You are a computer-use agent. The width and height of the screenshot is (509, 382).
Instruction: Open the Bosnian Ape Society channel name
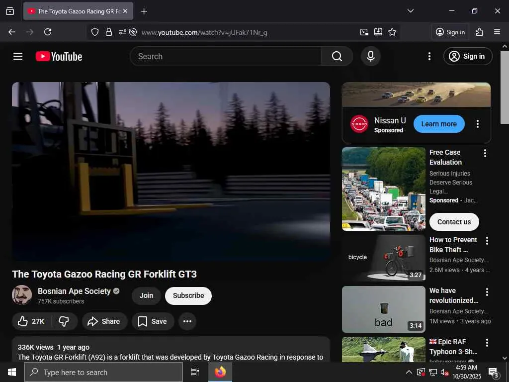click(74, 291)
